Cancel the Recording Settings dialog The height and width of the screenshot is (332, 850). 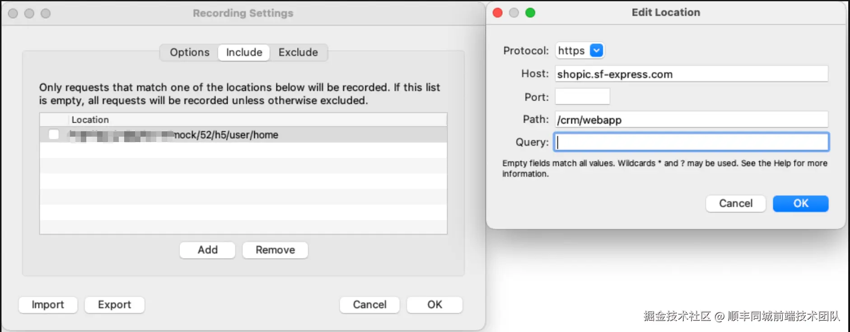[x=369, y=304]
